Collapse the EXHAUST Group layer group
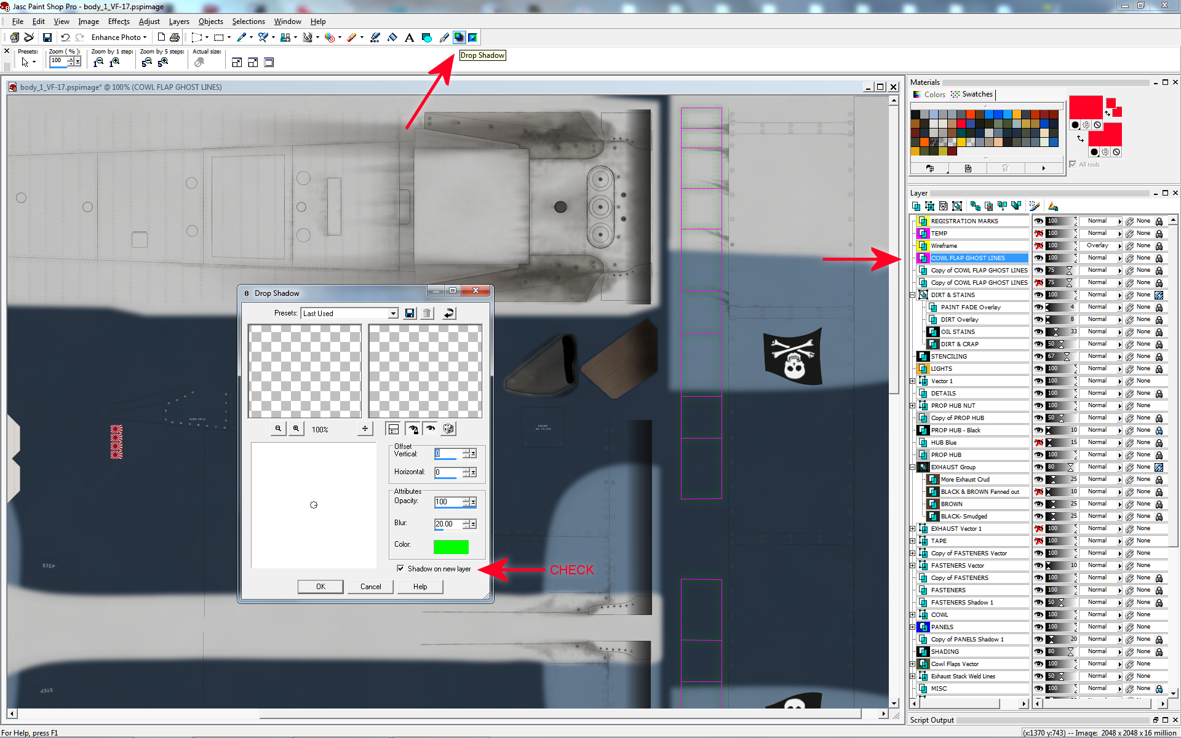The width and height of the screenshot is (1181, 738). [913, 467]
